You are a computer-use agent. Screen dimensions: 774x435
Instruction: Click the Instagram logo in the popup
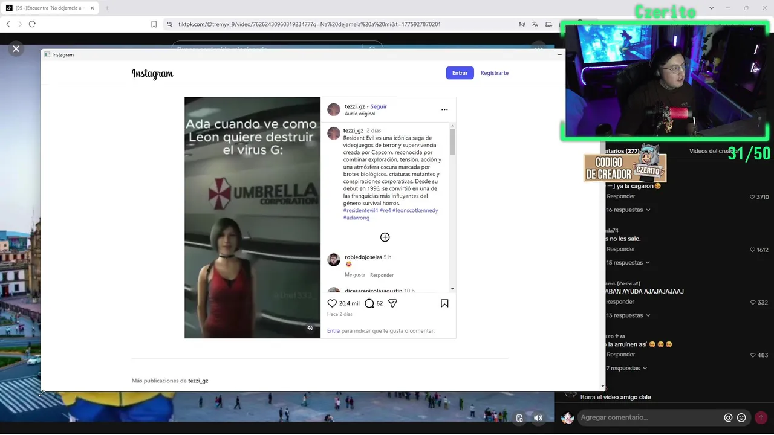coord(152,74)
